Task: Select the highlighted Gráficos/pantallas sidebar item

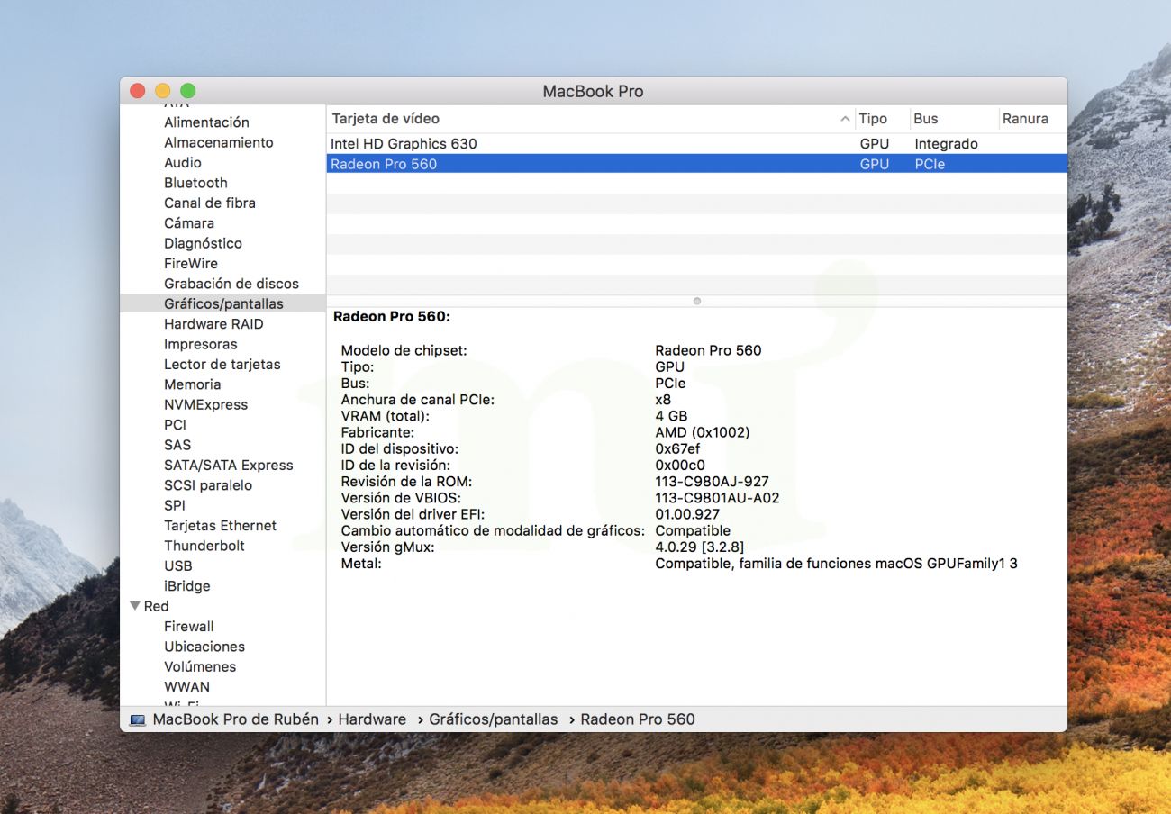Action: [223, 303]
